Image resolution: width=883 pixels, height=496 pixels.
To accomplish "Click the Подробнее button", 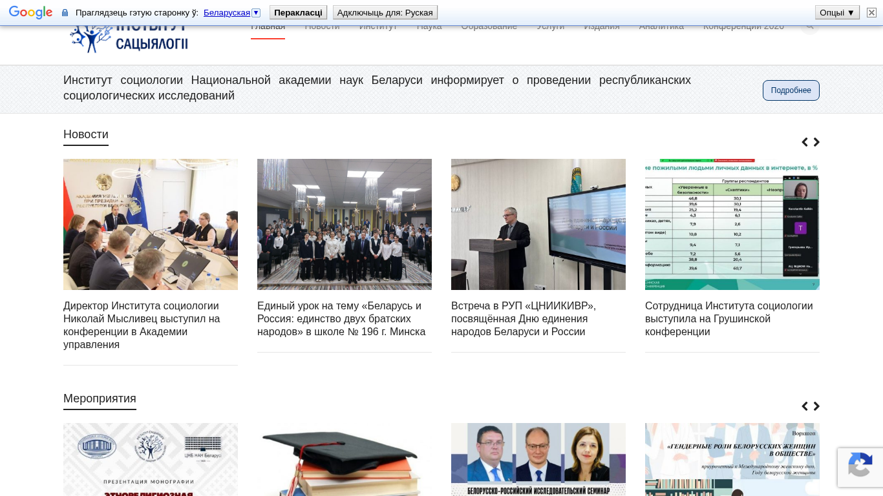I will pos(791,90).
